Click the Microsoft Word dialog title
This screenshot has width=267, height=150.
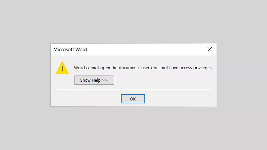[70, 49]
